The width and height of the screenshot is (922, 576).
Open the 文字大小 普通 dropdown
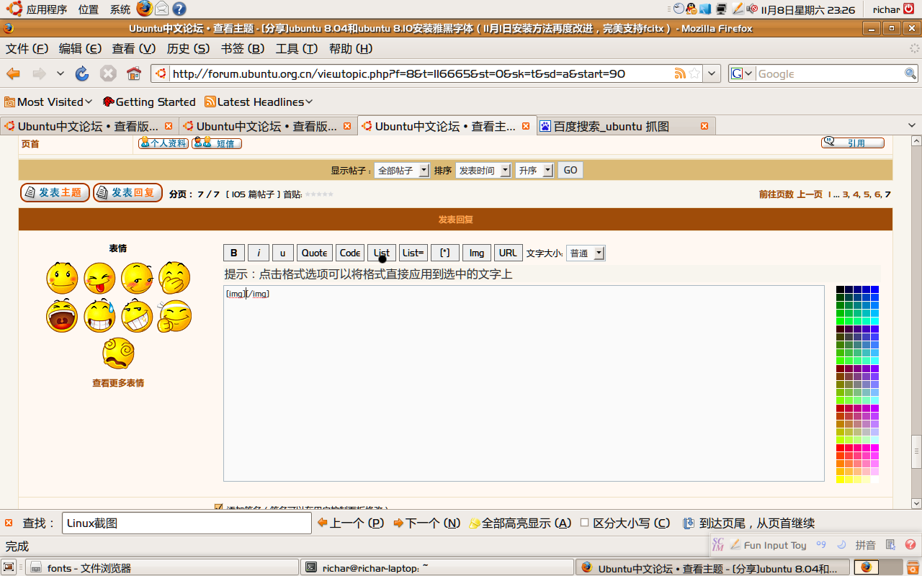[586, 253]
